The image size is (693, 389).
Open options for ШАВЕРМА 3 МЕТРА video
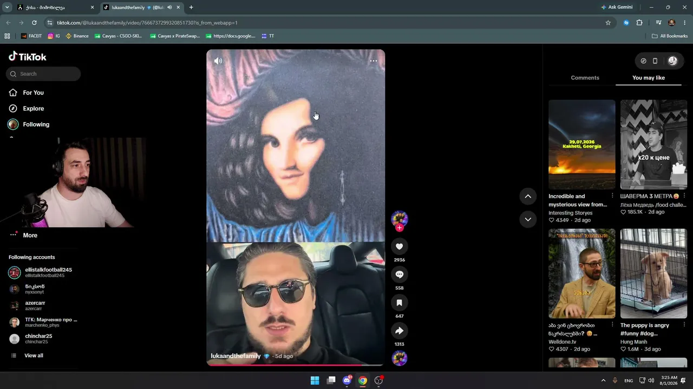[x=684, y=196]
